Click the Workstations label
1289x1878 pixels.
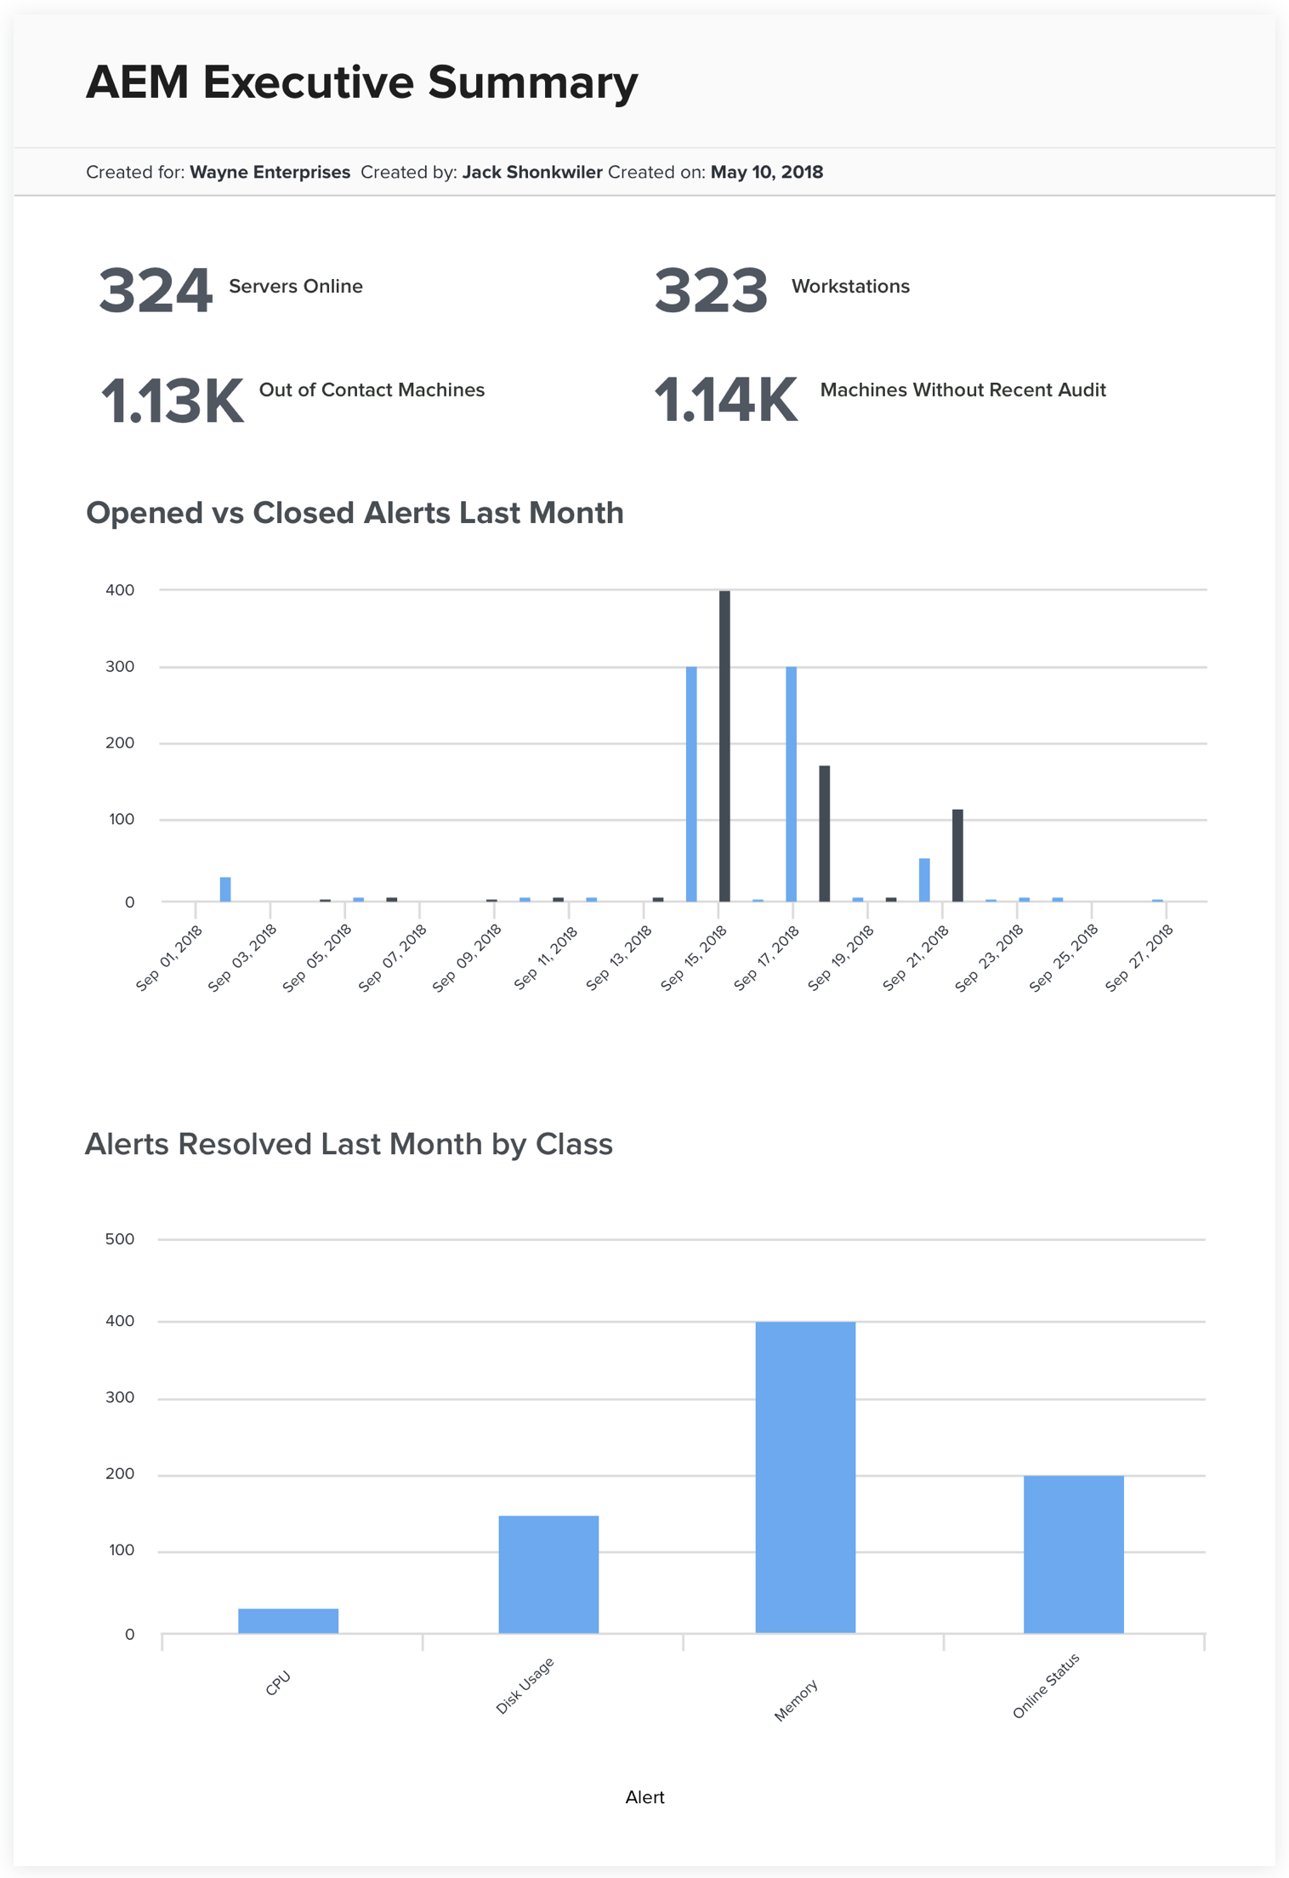click(x=850, y=286)
